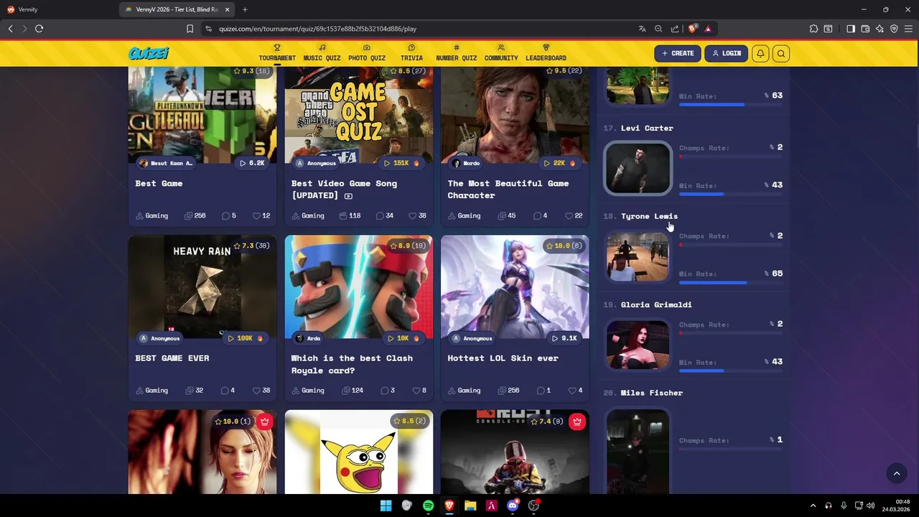Open the Leaderboard nav tab
The width and height of the screenshot is (919, 517).
click(x=546, y=53)
